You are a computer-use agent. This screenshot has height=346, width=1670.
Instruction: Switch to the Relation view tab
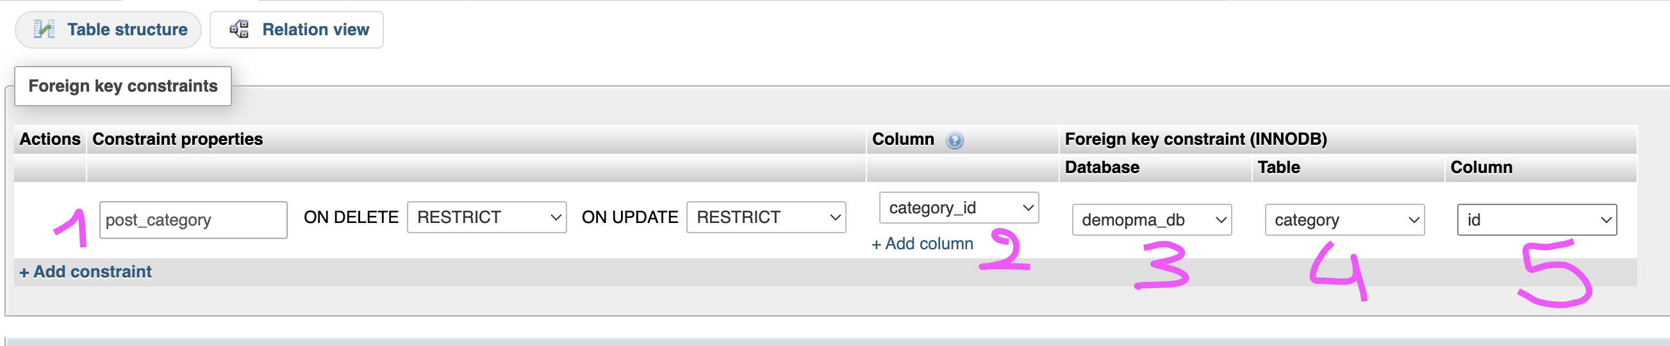pos(315,30)
